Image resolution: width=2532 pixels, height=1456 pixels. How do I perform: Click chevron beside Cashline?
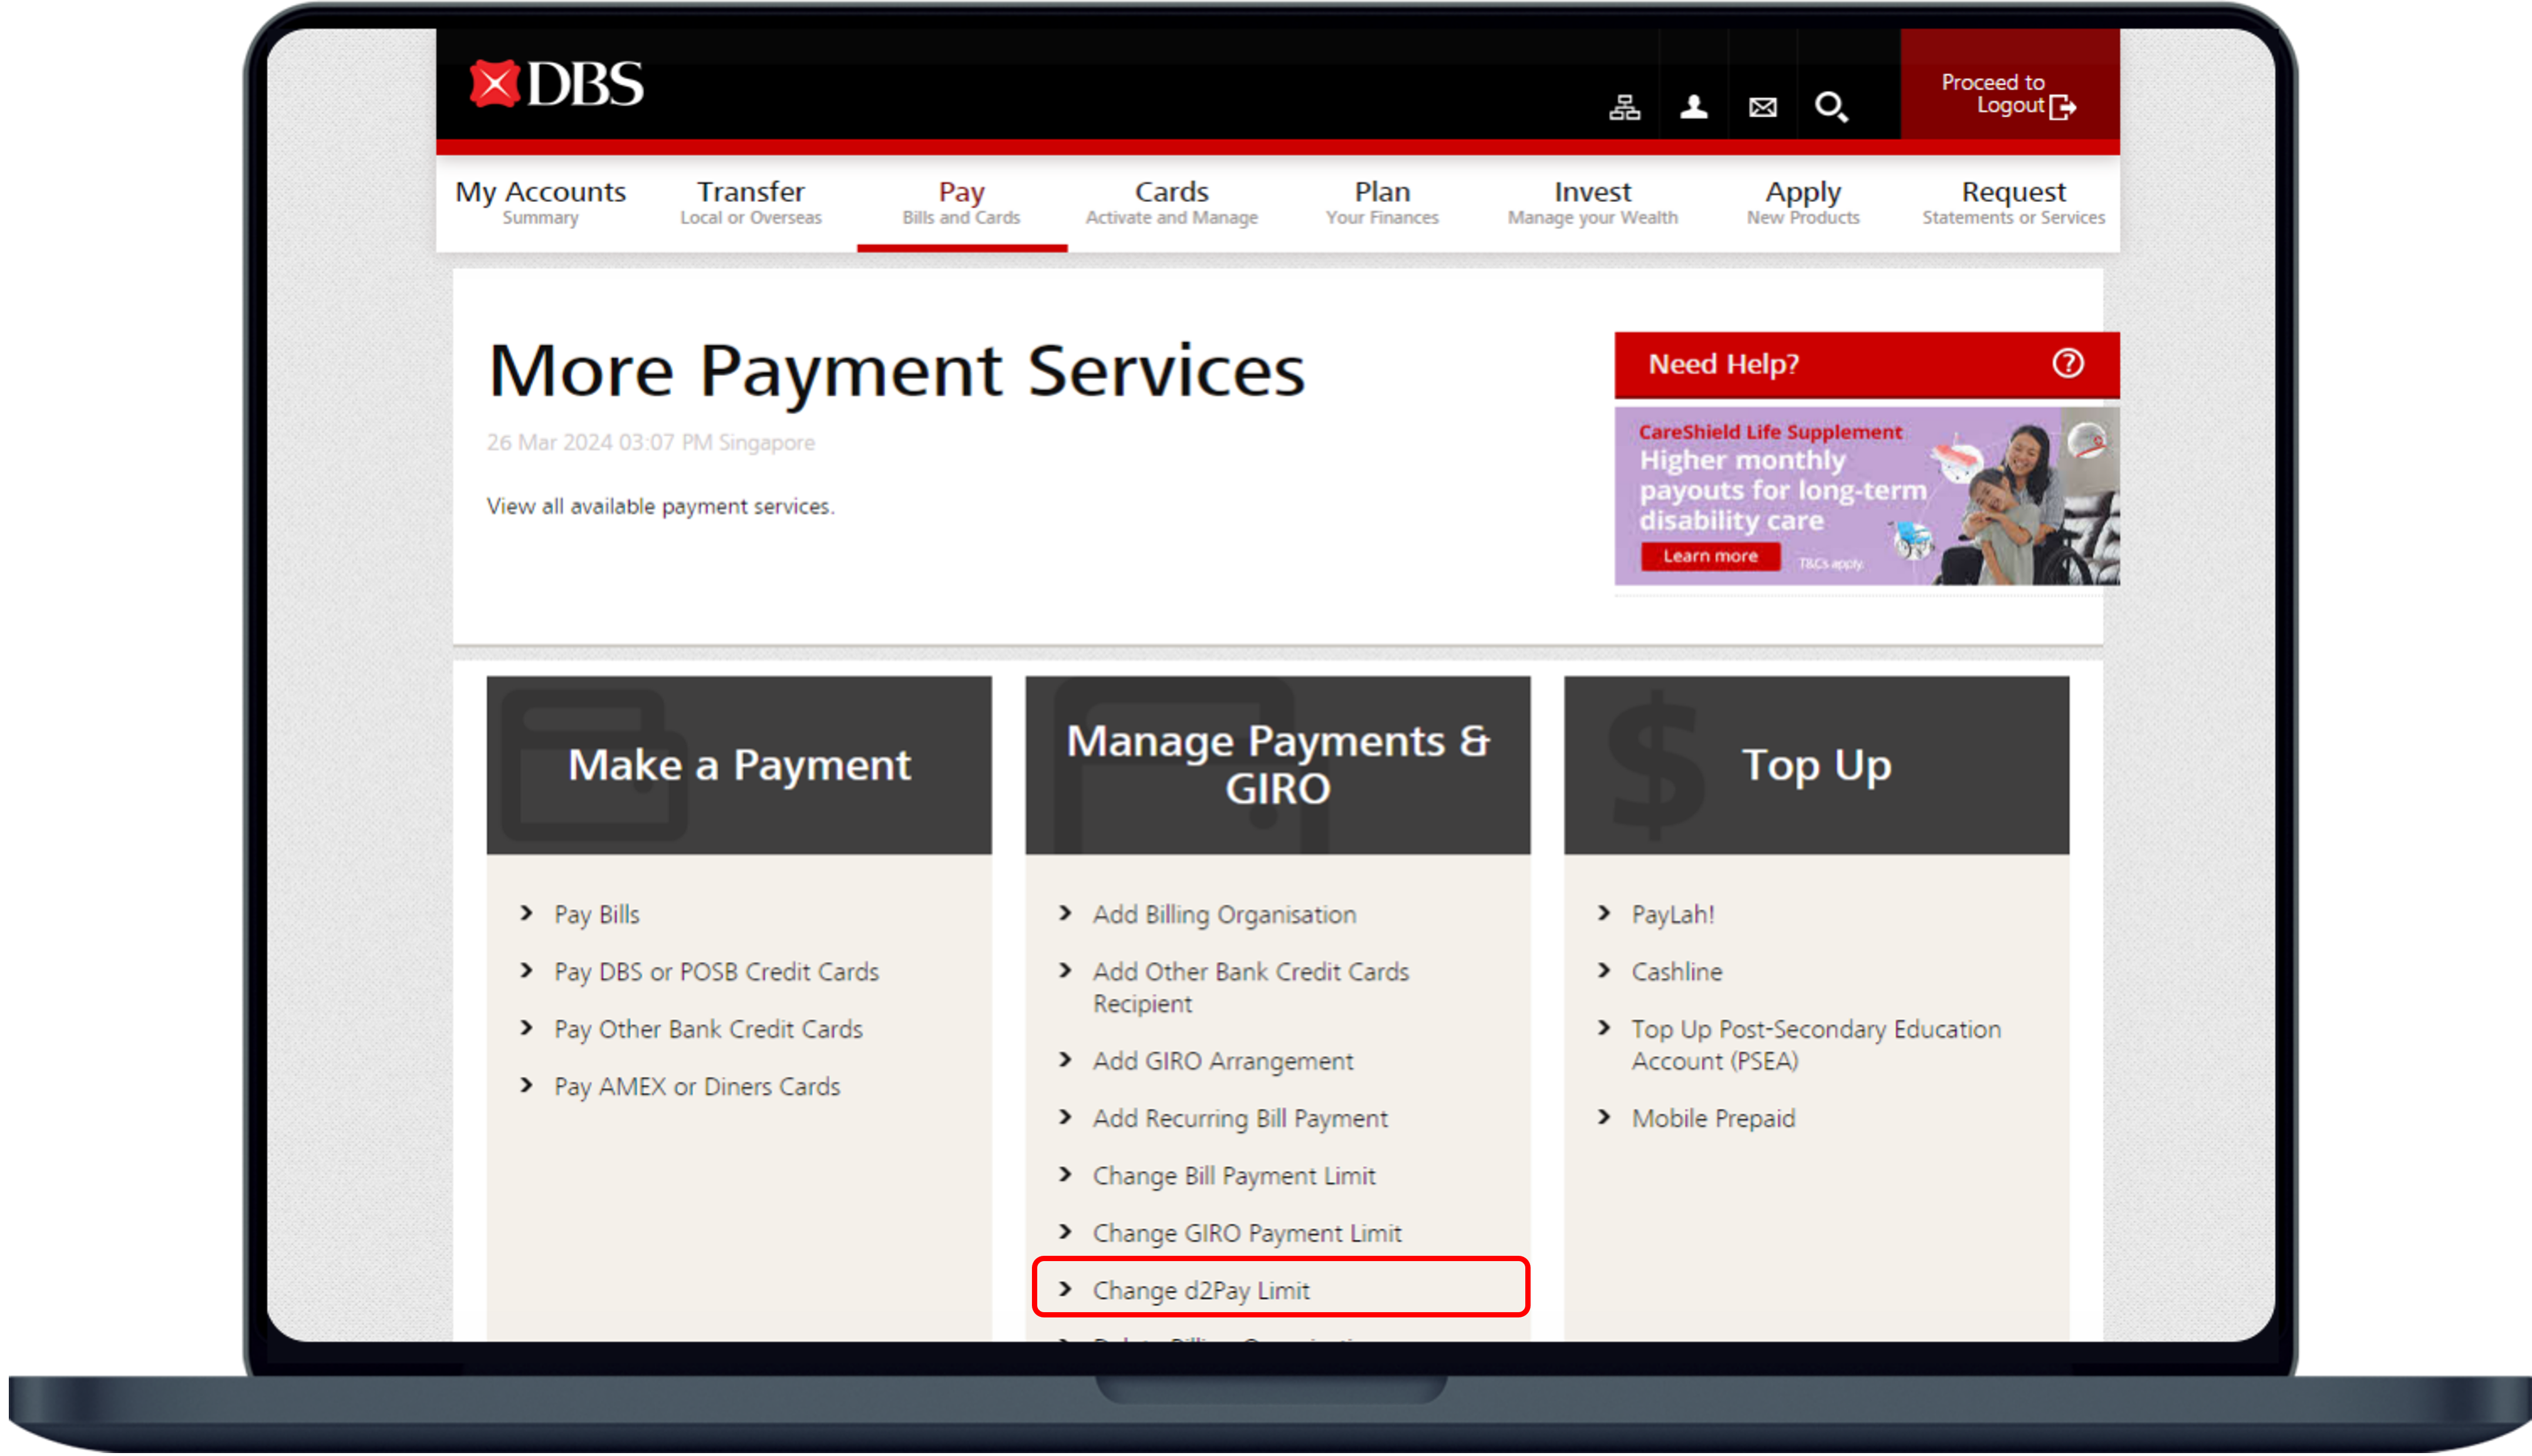coord(1603,970)
